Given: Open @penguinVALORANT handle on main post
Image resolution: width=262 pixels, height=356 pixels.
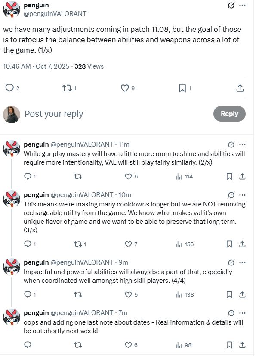Looking at the screenshot, I should [55, 14].
